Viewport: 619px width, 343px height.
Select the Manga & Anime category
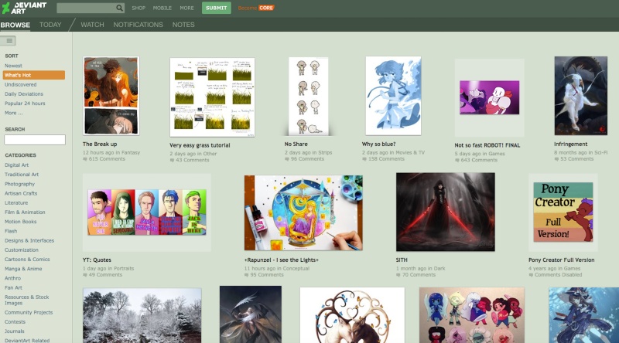23,269
